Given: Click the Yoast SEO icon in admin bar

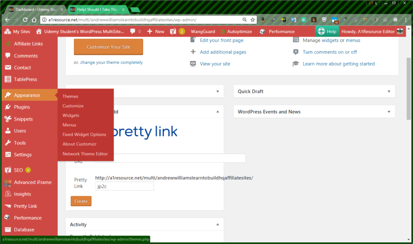Looking at the screenshot, I should tap(173, 31).
